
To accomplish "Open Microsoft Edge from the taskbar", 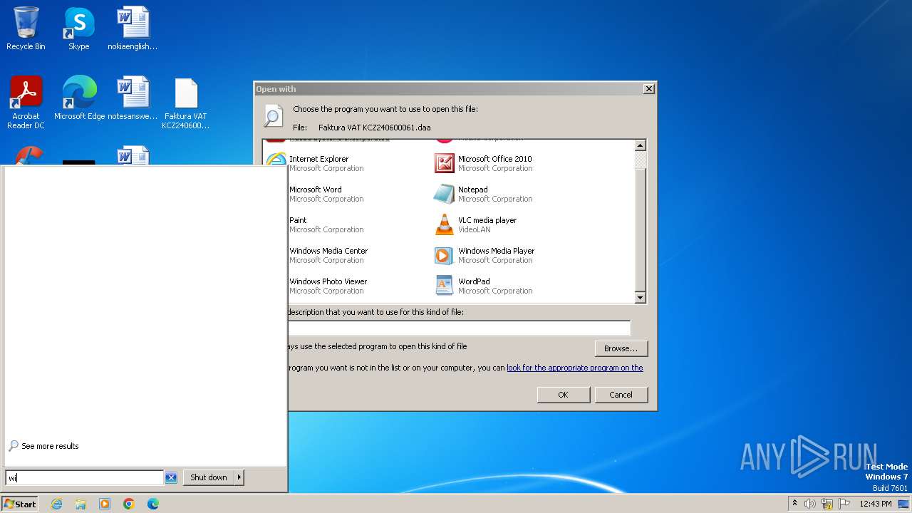I will coord(153,504).
